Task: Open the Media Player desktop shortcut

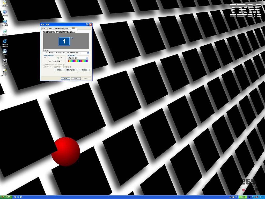Action: click(x=5, y=62)
